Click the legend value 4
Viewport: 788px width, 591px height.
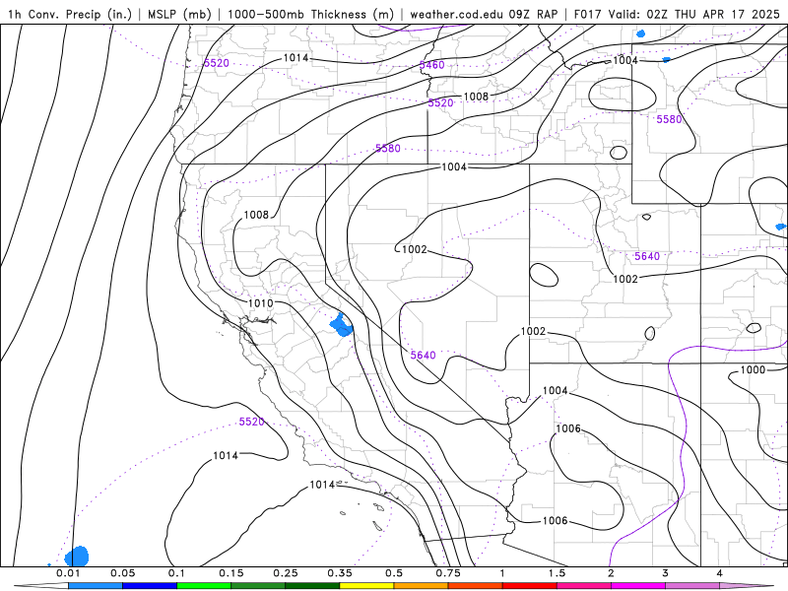pyautogui.click(x=720, y=573)
